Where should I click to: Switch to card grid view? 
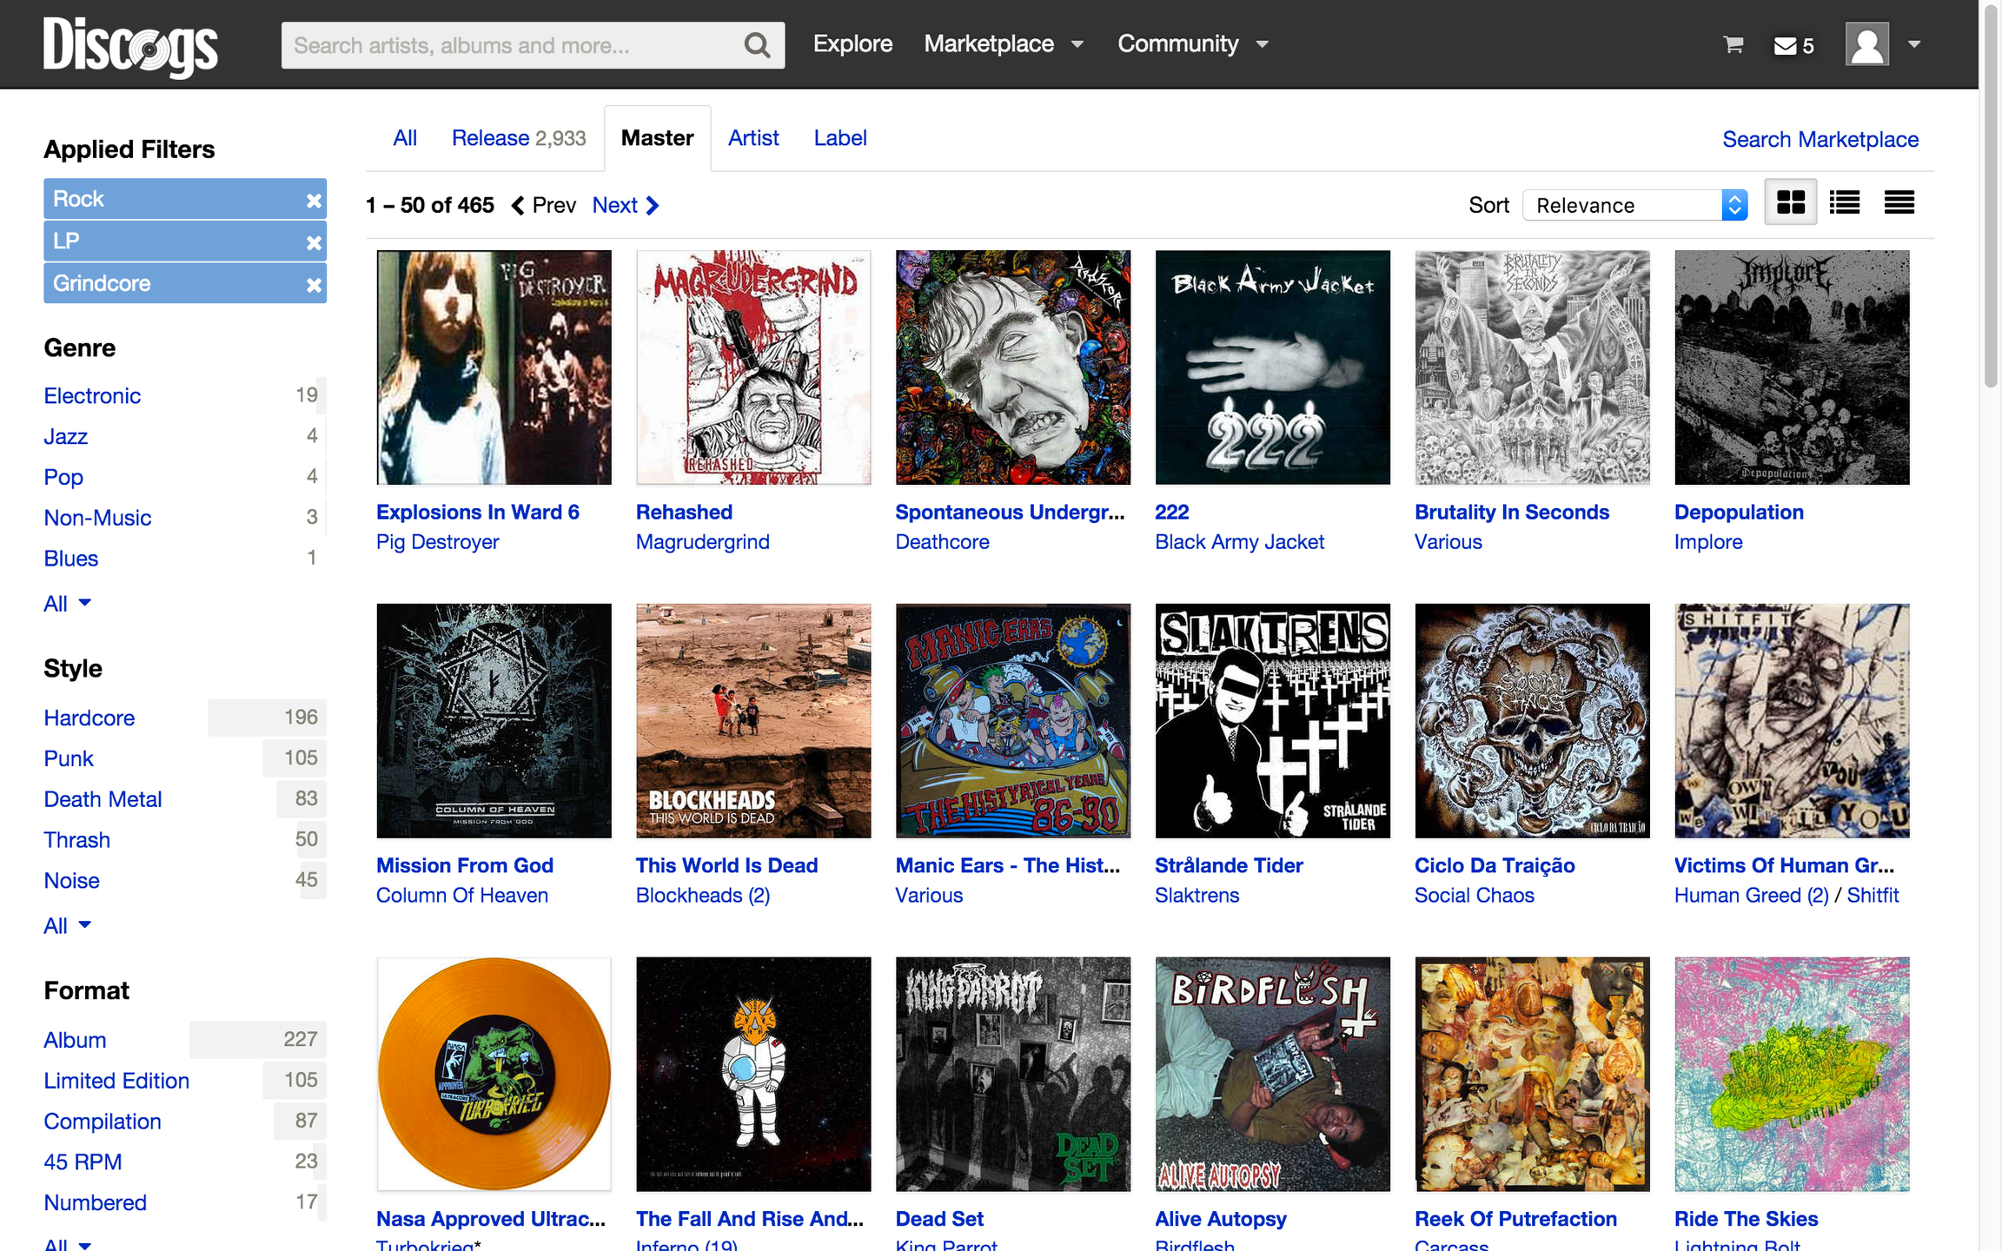[1790, 203]
